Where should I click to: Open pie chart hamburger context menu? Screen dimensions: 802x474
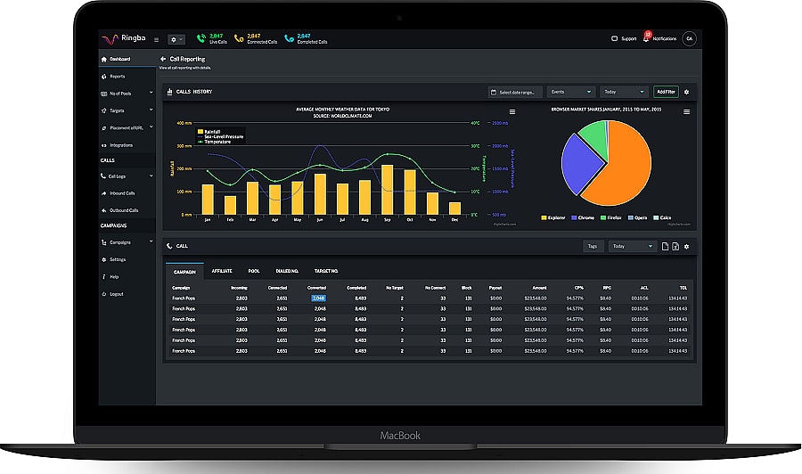point(686,111)
